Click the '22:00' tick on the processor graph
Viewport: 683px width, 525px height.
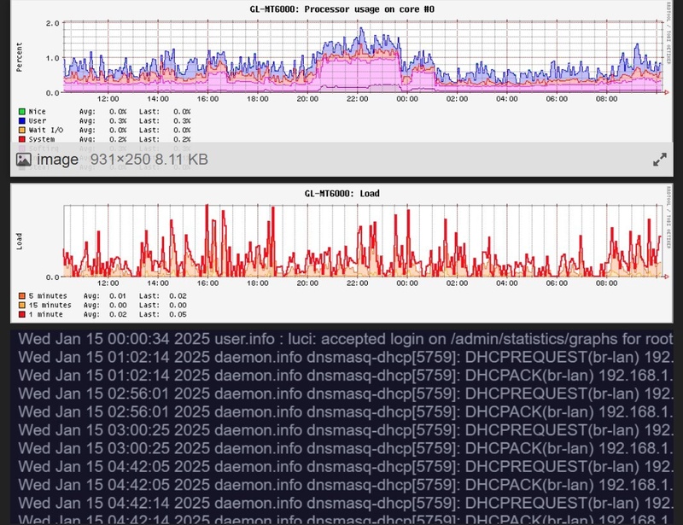point(357,99)
